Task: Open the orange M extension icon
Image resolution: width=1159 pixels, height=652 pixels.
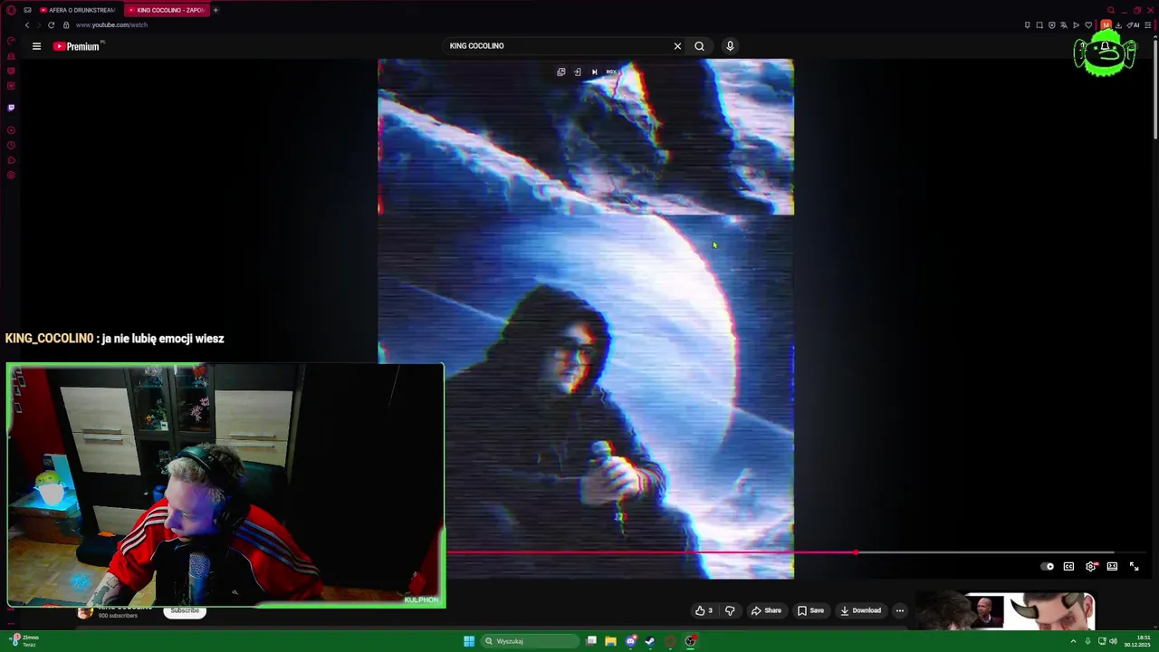Action: point(1106,24)
